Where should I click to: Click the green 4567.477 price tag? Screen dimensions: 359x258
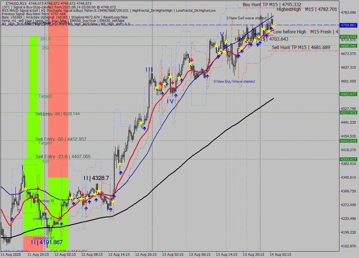(x=348, y=94)
